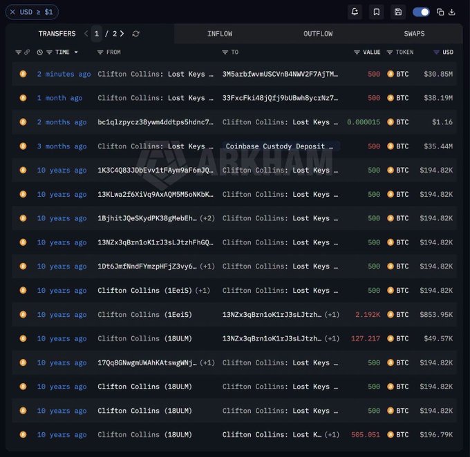The width and height of the screenshot is (470, 457).
Task: Open the USD column filter
Action: pos(436,52)
